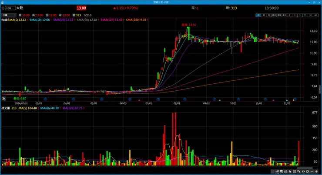This screenshot has height=175, width=322.
Task: Click the plus zoom-in icon
Action: [x=316, y=172]
